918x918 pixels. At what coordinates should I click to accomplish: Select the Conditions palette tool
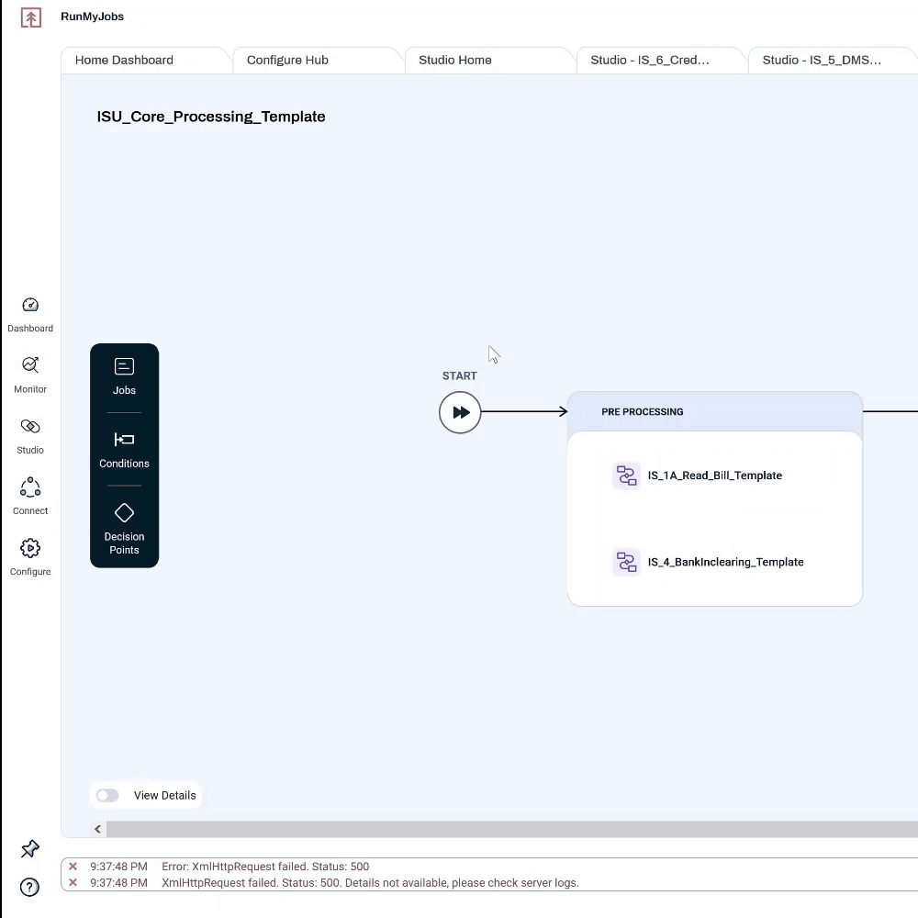point(124,450)
